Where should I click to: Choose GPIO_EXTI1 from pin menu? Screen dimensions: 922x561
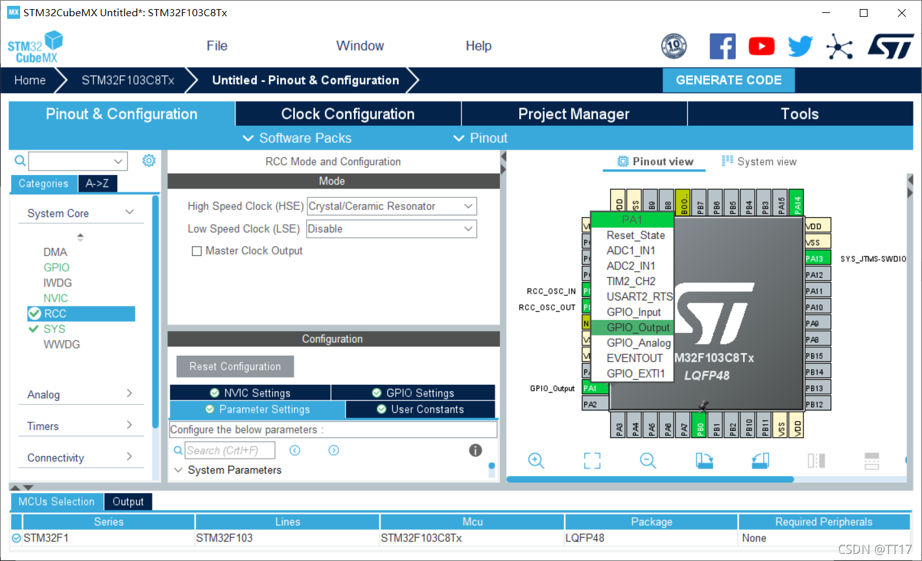point(632,374)
